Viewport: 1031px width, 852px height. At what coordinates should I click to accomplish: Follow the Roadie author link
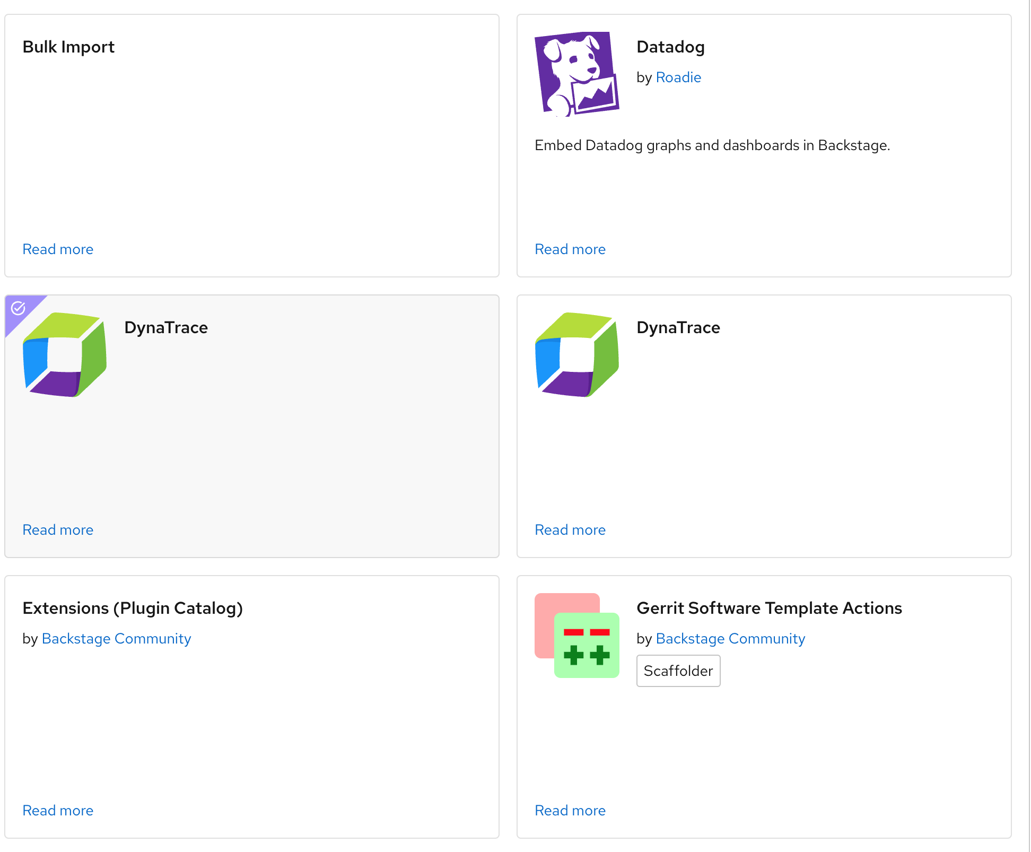coord(678,77)
